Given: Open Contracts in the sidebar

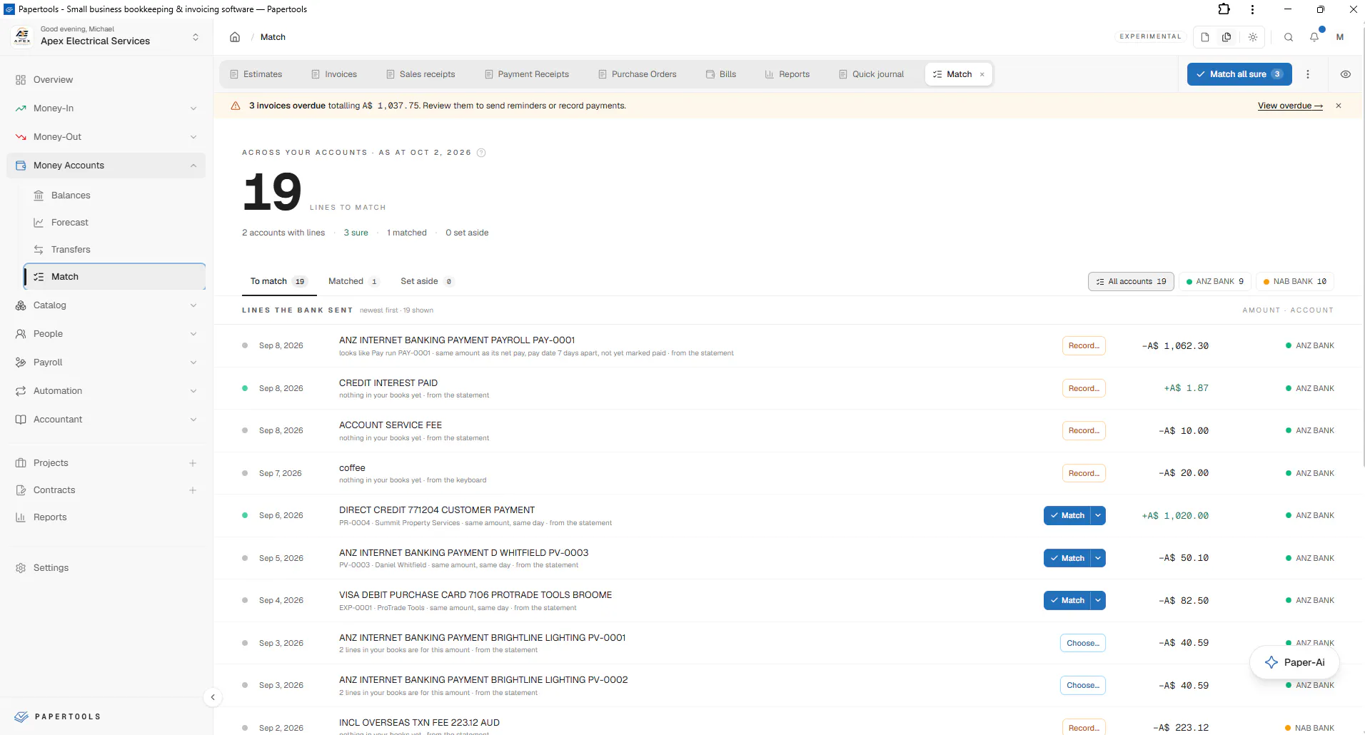Looking at the screenshot, I should (x=54, y=490).
